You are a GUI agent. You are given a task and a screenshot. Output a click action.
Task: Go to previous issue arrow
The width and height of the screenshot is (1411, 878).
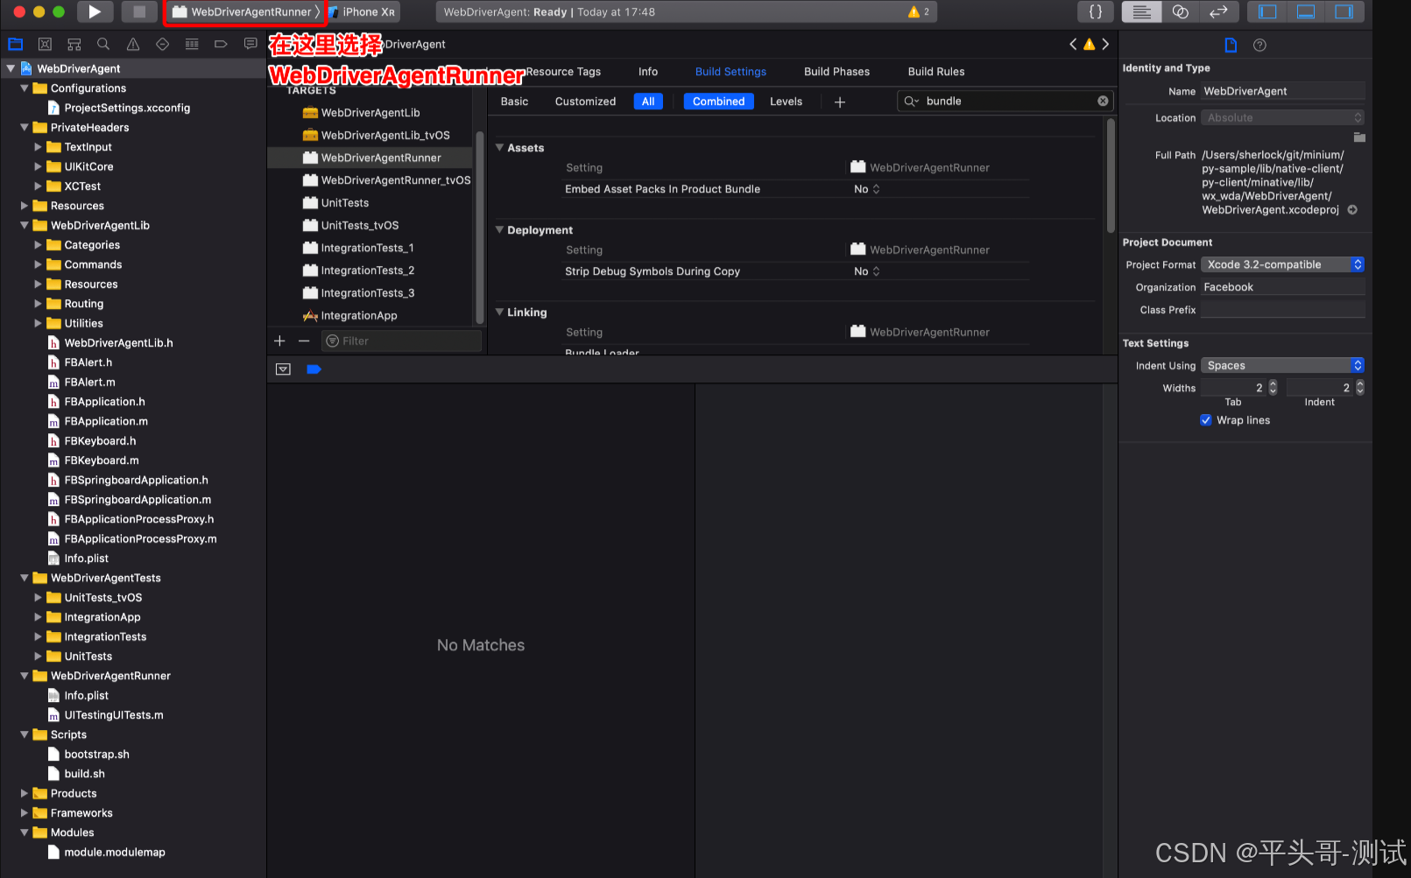[1073, 44]
